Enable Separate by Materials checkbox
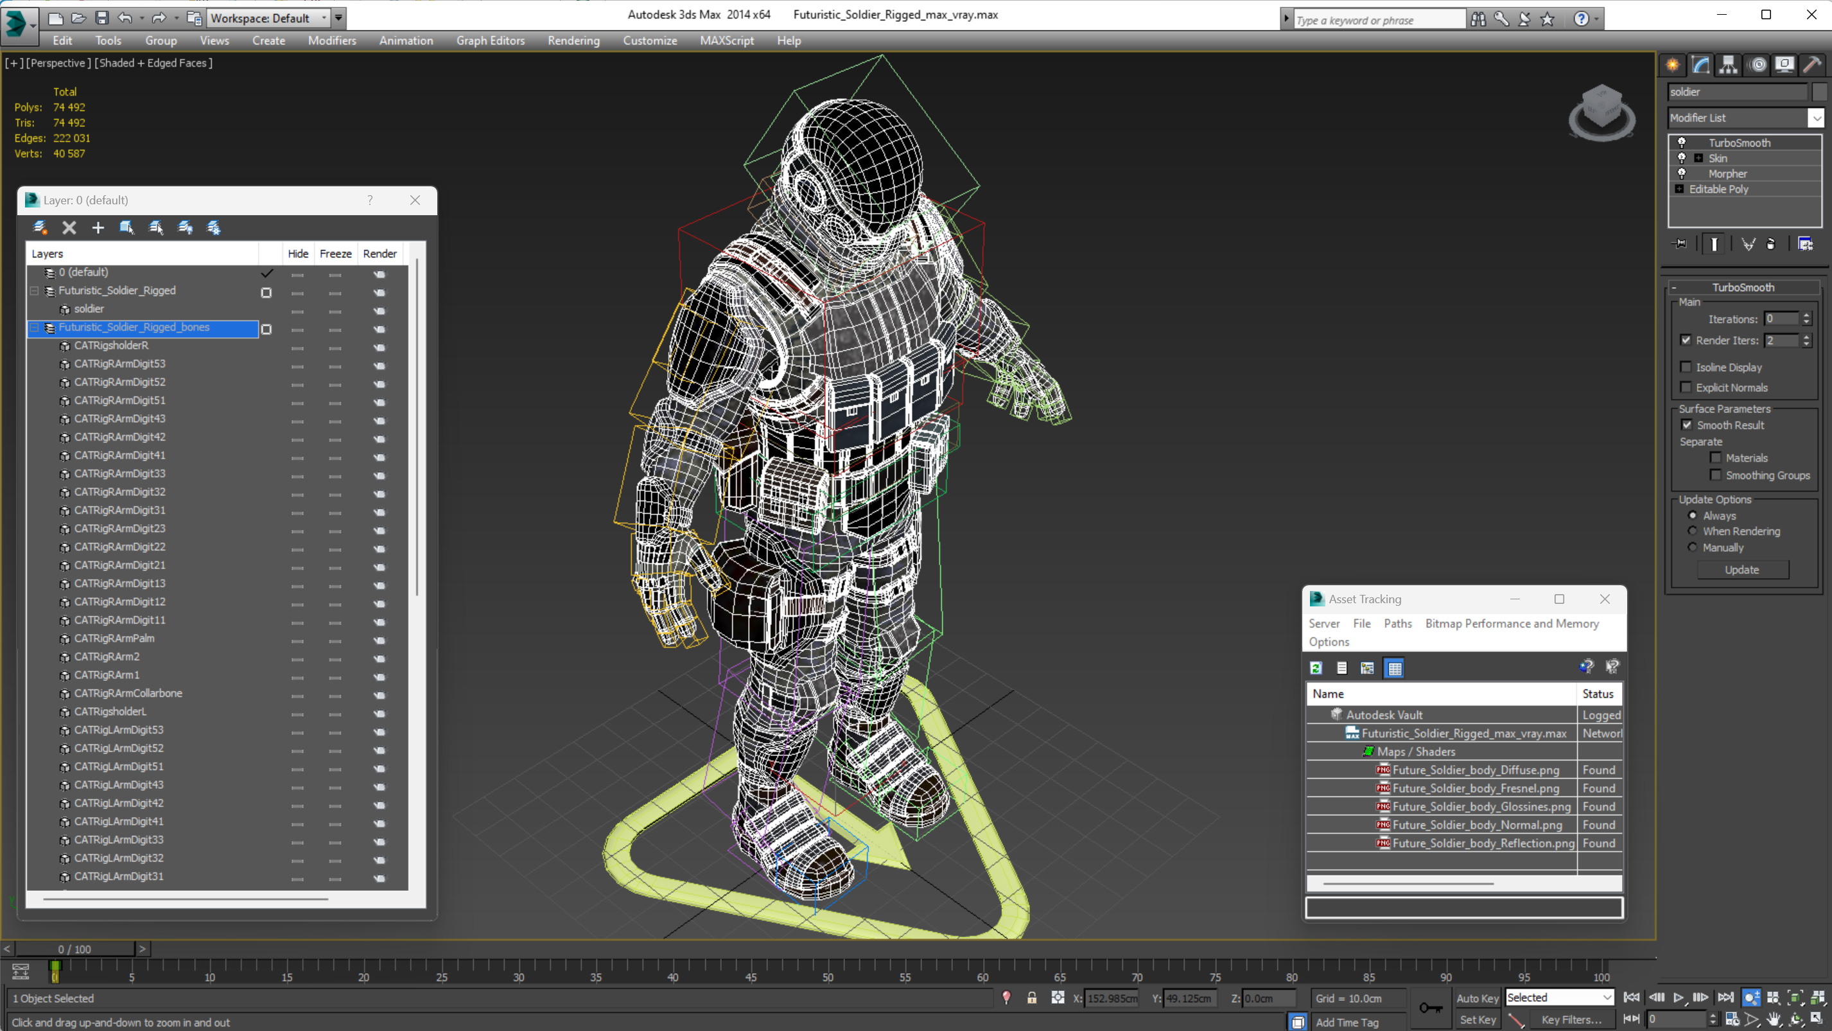This screenshot has height=1031, width=1832. [1715, 457]
